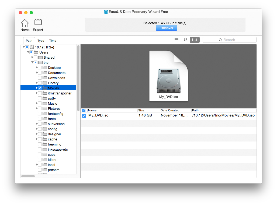This screenshot has height=205, width=277.
Task: Collapse the Users folder
Action: 28,52
